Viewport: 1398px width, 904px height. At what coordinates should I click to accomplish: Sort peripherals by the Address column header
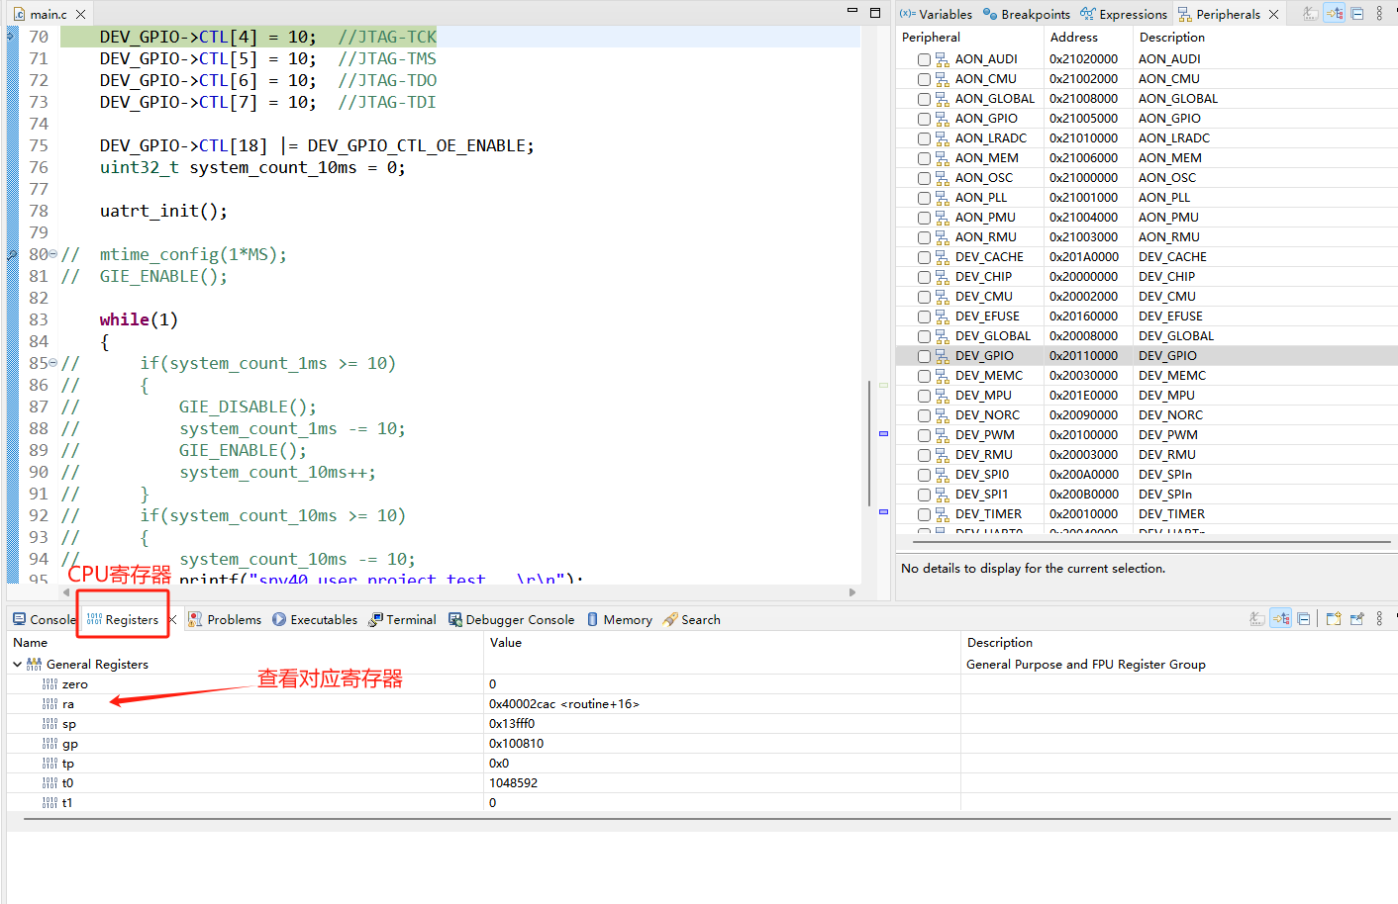point(1073,38)
